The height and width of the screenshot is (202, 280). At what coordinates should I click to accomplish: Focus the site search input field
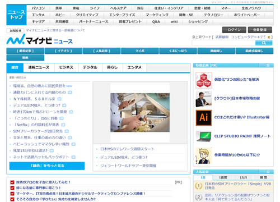click(x=223, y=43)
